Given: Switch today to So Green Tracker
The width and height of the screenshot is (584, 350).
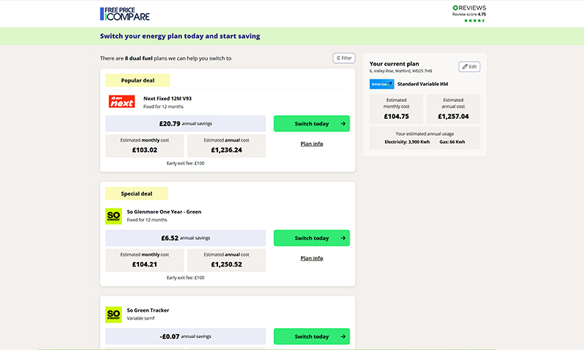Looking at the screenshot, I should coord(311,337).
